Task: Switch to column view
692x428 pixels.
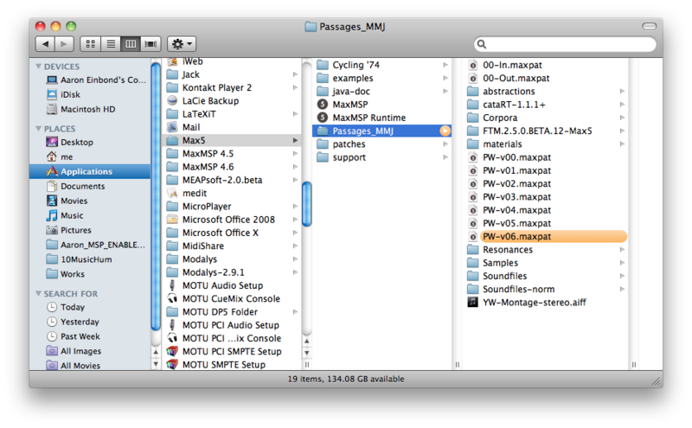Action: 131,44
